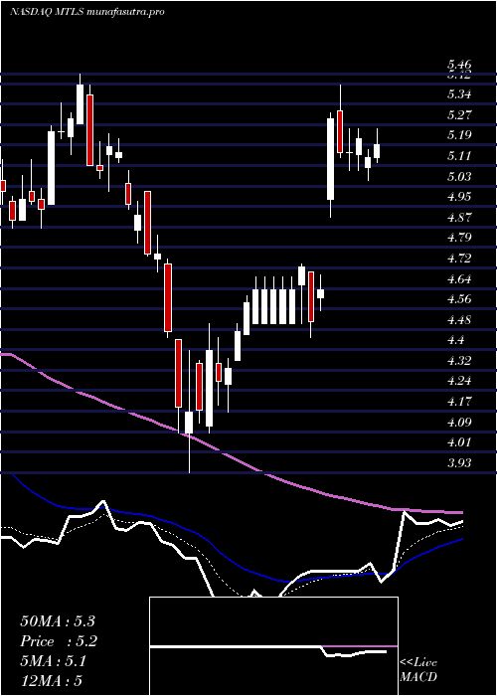Click the 4.56 price axis label
This screenshot has width=497, height=696.
(459, 298)
